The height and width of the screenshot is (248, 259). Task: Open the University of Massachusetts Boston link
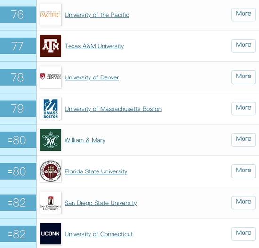pos(113,109)
